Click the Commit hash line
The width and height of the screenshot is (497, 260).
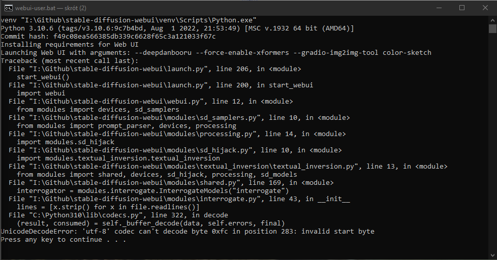point(108,37)
